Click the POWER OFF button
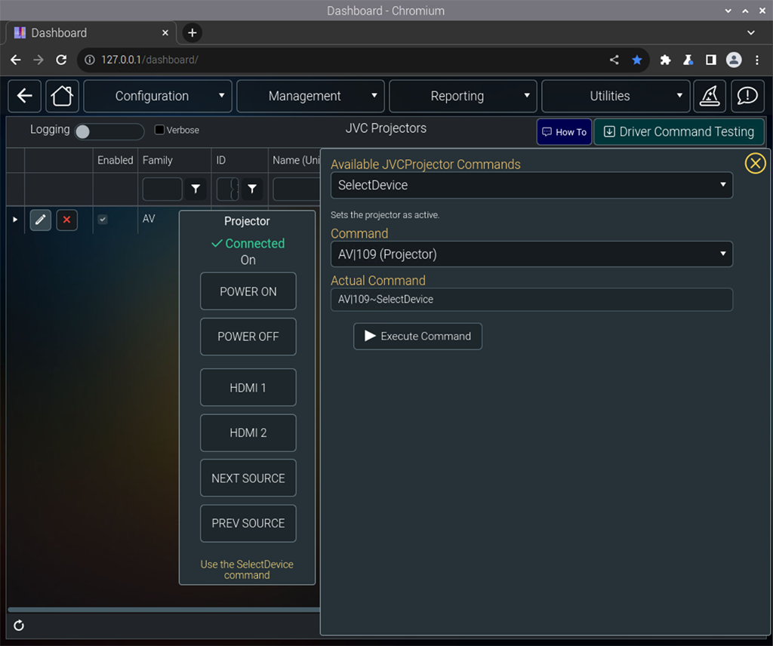Screen dimensions: 773x646 [x=248, y=337]
